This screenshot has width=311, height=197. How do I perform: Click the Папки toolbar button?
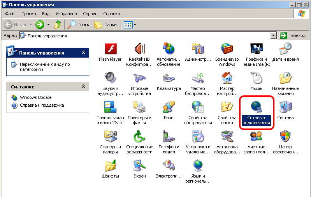(105, 25)
